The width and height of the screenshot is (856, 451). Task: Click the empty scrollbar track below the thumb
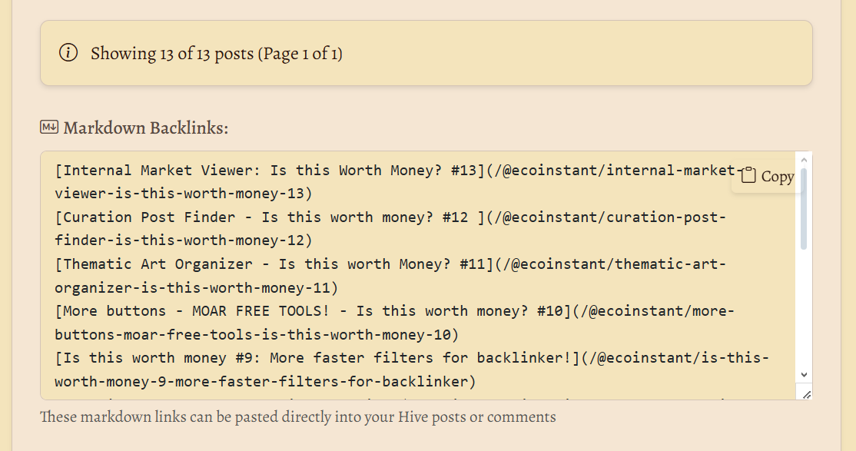pos(804,307)
